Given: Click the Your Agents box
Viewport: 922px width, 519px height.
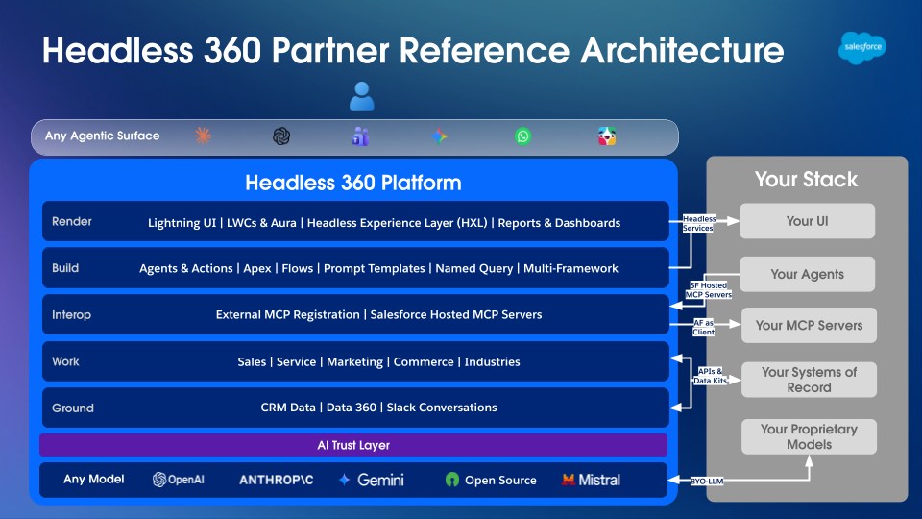Looking at the screenshot, I should [x=807, y=274].
